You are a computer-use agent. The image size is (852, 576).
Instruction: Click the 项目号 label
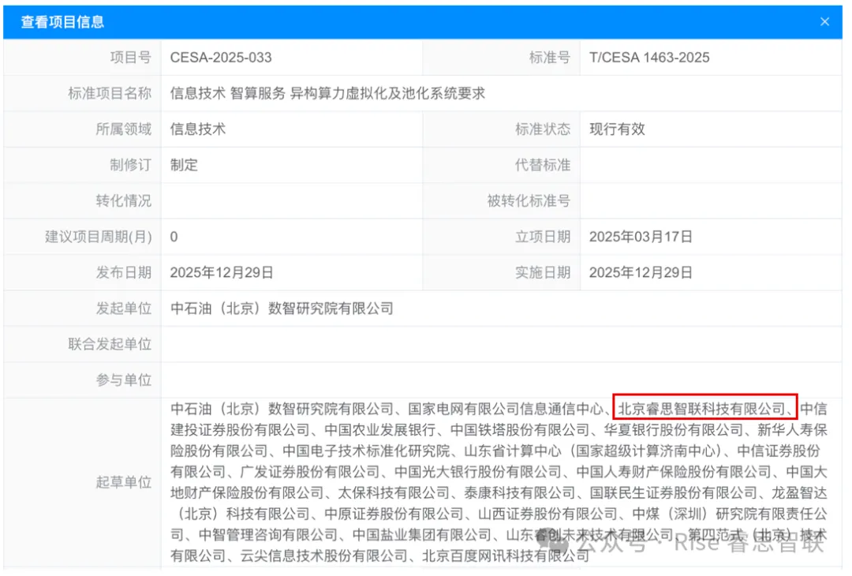[130, 58]
